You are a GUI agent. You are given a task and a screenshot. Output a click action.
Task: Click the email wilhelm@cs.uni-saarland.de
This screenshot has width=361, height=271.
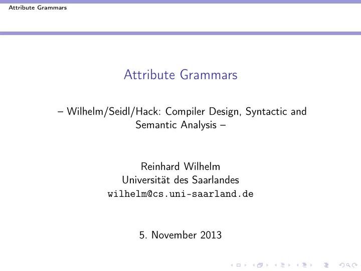[x=180, y=194]
